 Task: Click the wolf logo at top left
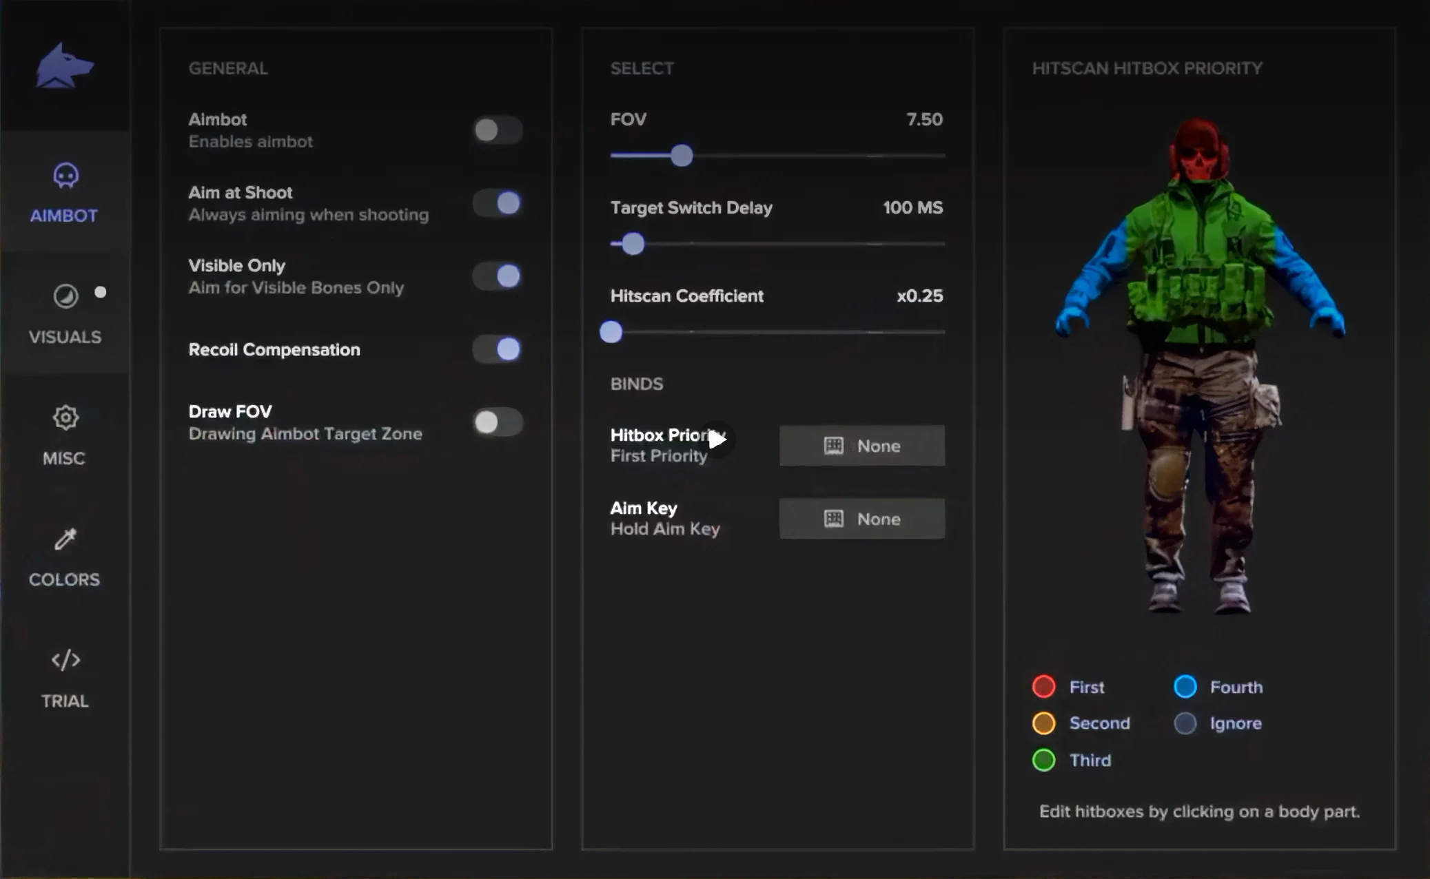[x=64, y=66]
